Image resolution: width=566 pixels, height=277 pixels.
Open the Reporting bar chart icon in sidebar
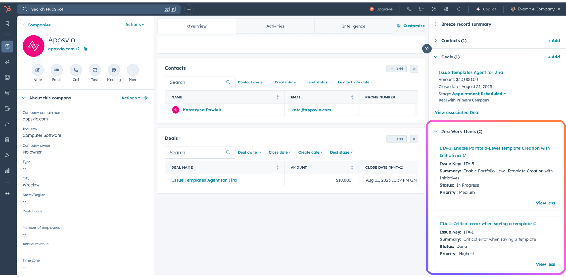point(7,171)
